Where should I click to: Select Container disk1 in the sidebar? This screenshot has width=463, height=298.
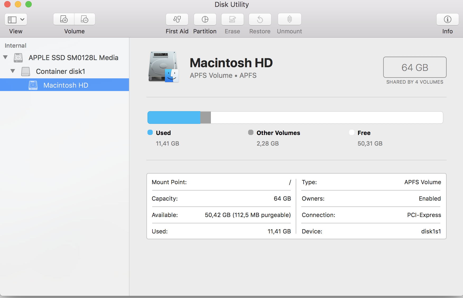coord(61,71)
